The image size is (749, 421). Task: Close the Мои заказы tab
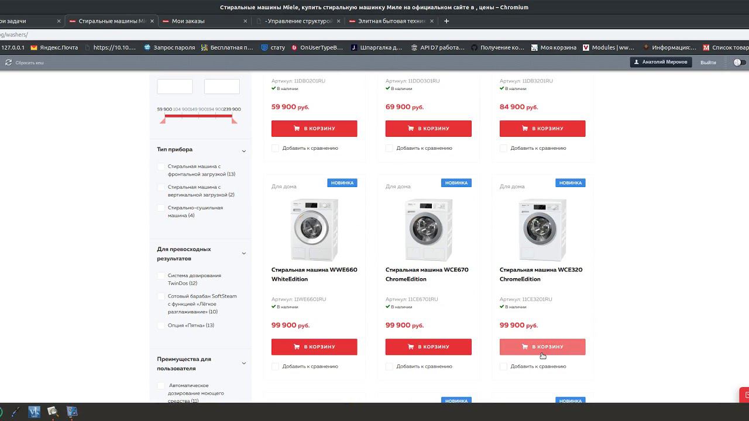pos(246,21)
